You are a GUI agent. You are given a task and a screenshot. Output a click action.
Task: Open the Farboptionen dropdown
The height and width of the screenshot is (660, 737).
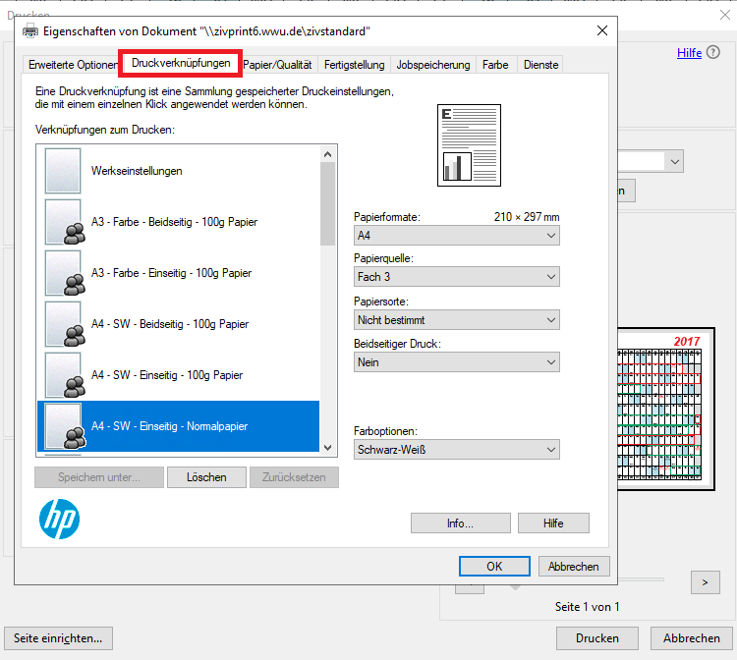point(456,450)
